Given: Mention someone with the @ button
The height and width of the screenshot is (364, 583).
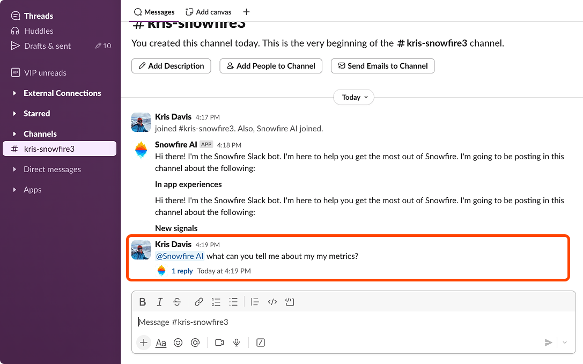Looking at the screenshot, I should (195, 343).
